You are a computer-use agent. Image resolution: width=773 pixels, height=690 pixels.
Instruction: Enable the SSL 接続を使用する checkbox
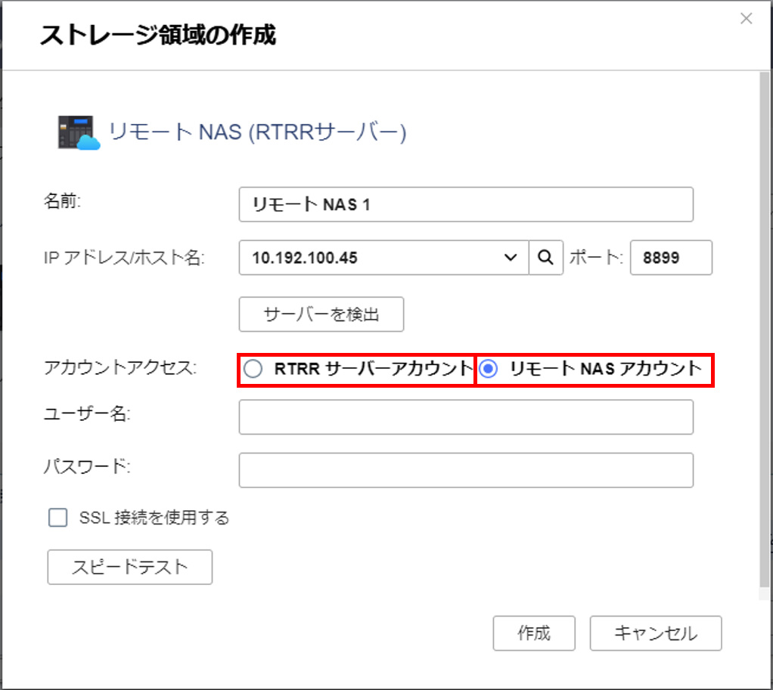tap(58, 518)
